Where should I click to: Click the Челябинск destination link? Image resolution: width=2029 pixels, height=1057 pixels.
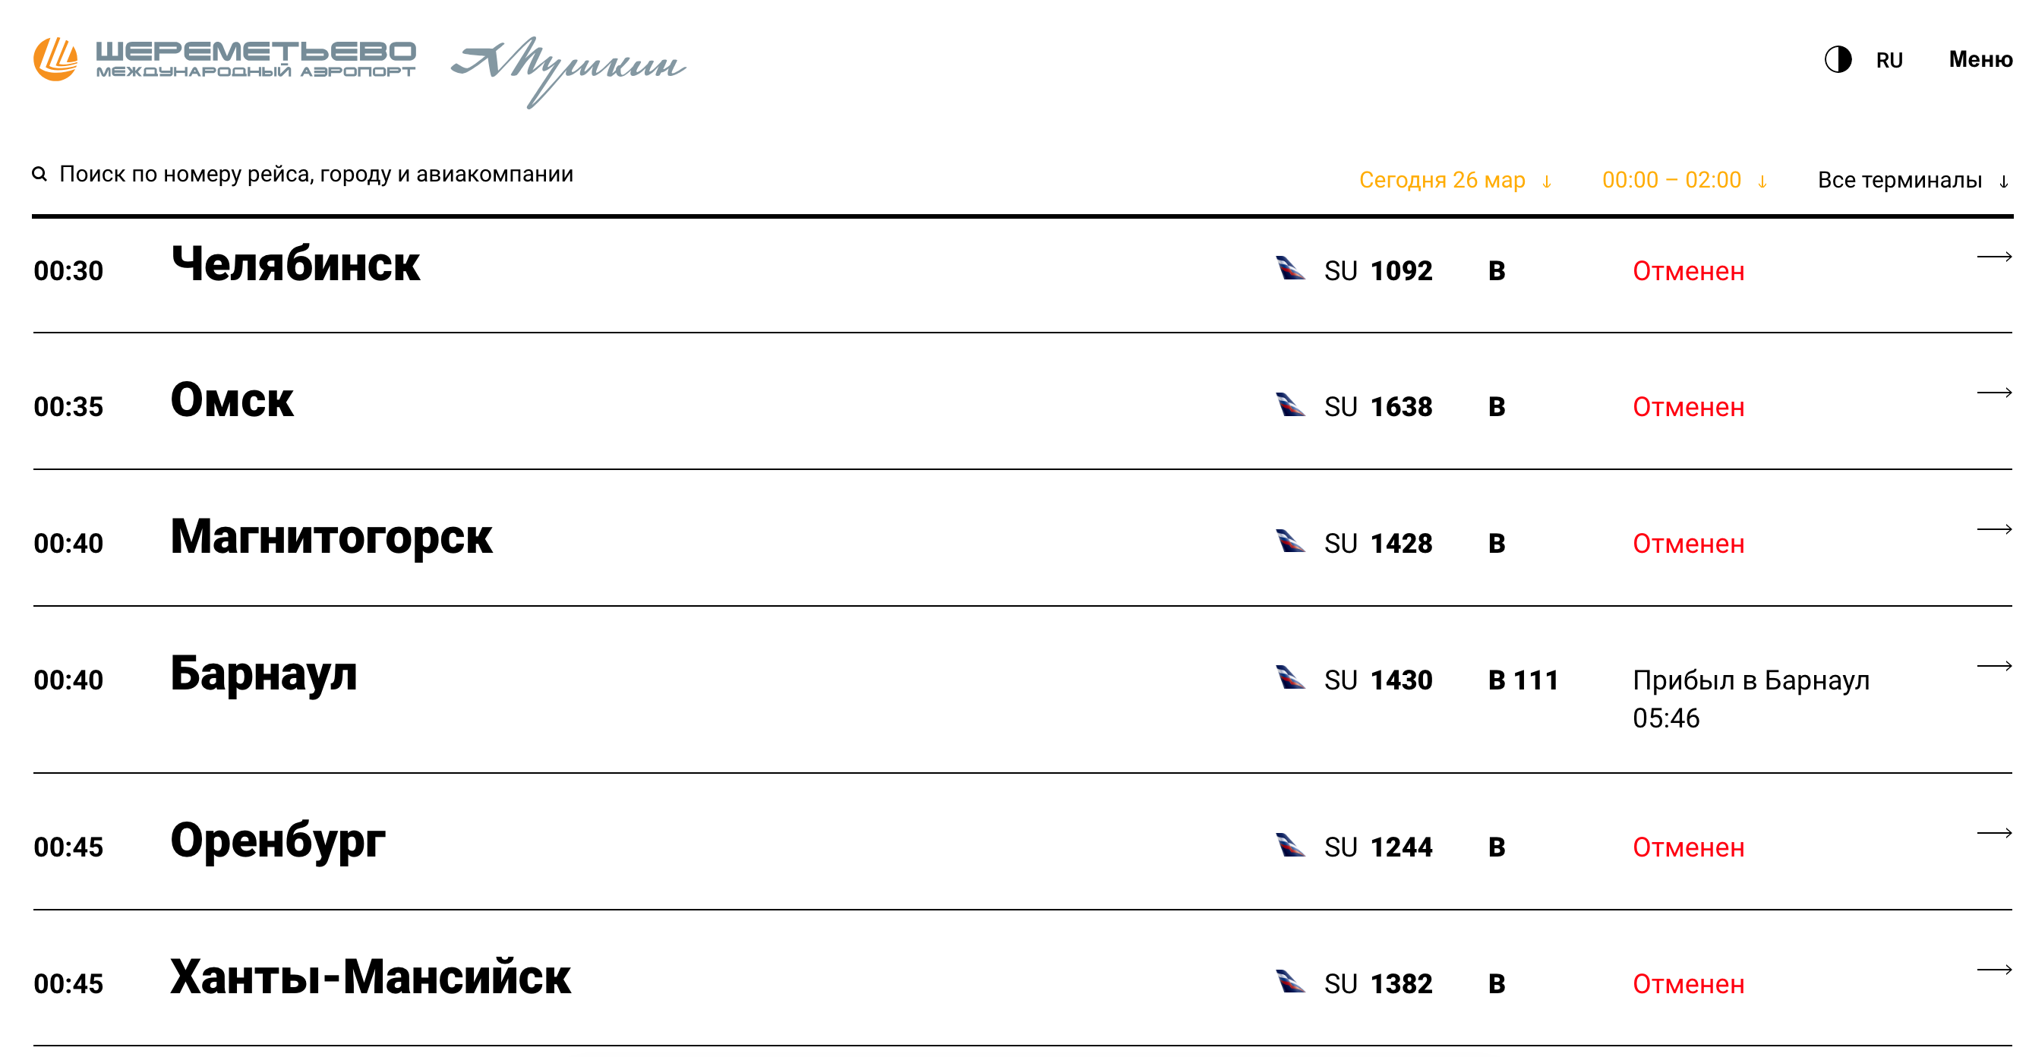coord(295,263)
